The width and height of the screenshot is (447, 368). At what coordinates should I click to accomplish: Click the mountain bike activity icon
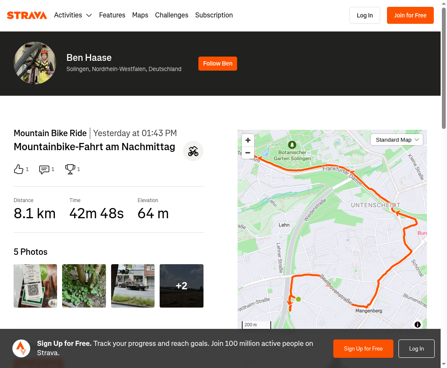pos(193,151)
